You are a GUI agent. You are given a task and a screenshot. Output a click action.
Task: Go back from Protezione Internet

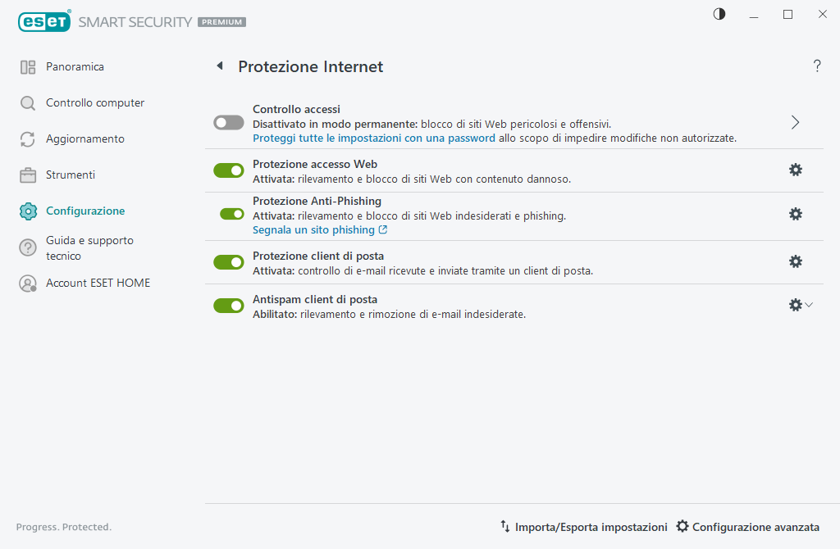click(x=219, y=66)
